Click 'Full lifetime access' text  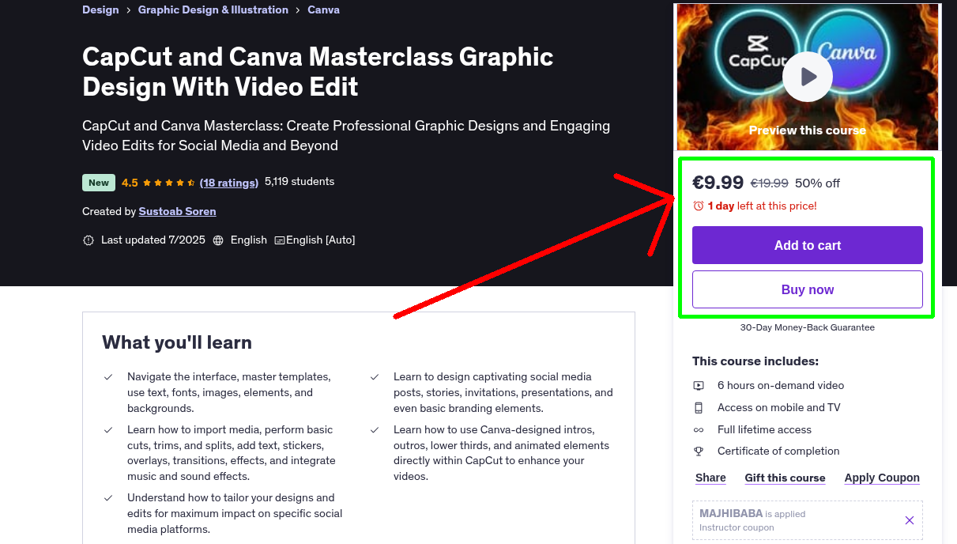(764, 430)
